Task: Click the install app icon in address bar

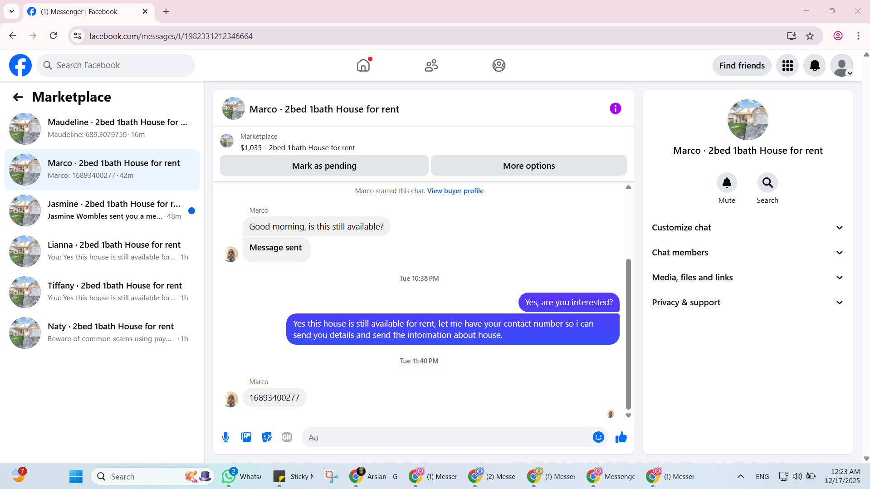Action: coord(792,36)
